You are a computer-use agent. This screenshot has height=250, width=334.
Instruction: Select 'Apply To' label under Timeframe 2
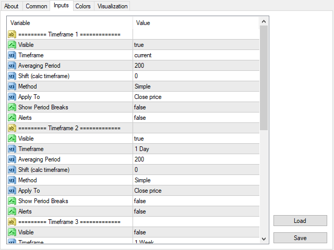pyautogui.click(x=29, y=191)
